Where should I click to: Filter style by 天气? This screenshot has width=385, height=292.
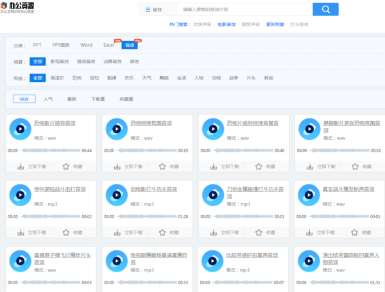point(146,78)
